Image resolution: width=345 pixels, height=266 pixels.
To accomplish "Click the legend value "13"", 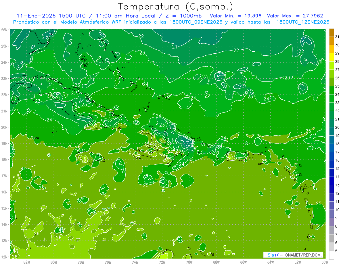I will [337, 185].
